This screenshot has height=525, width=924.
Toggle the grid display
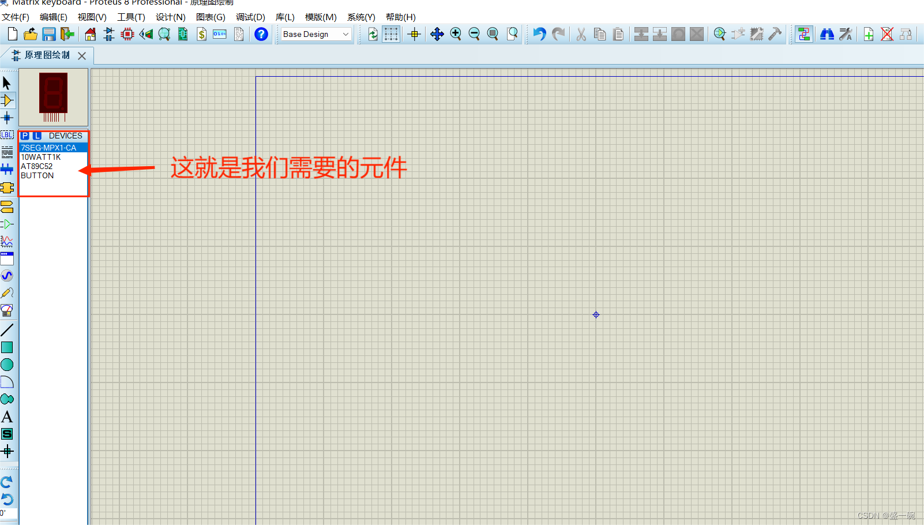[x=391, y=34]
